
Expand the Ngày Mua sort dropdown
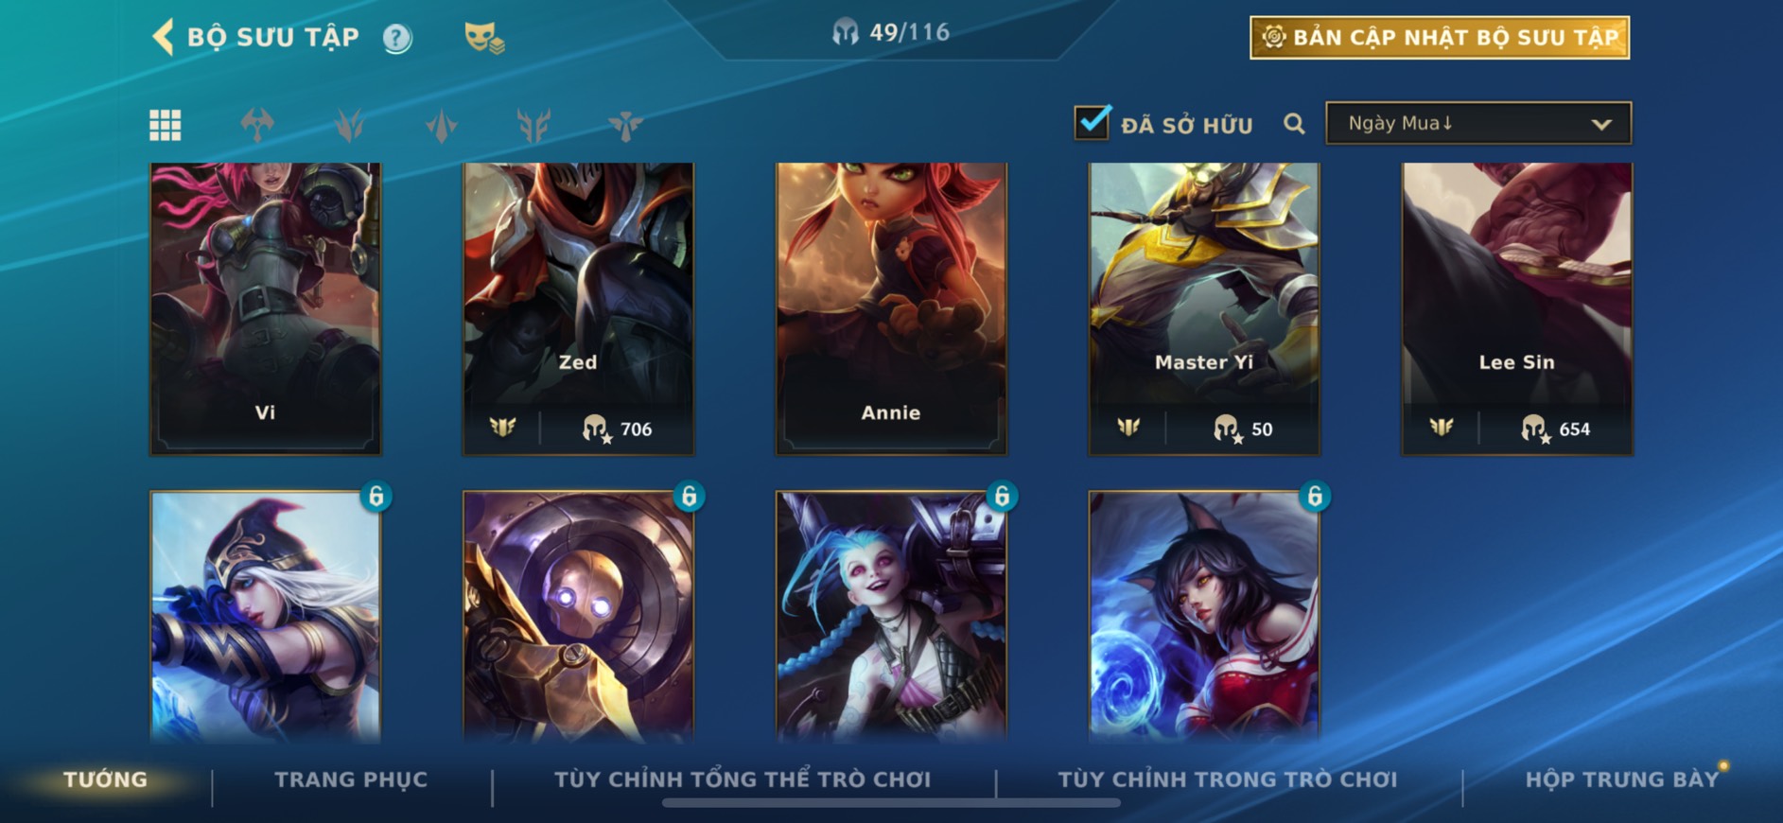[x=1478, y=123]
